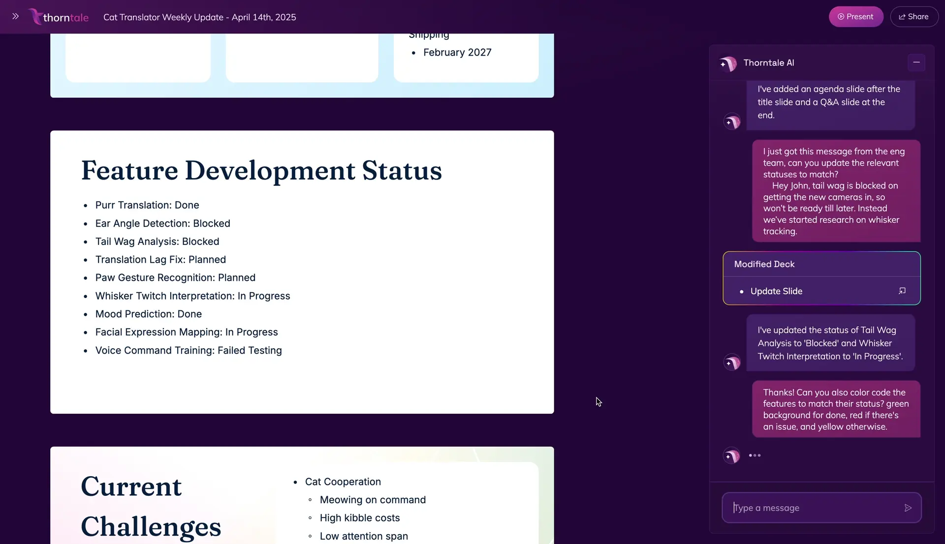Click the Thorntale AI panel title
Screen dimensions: 945x544
768,63
